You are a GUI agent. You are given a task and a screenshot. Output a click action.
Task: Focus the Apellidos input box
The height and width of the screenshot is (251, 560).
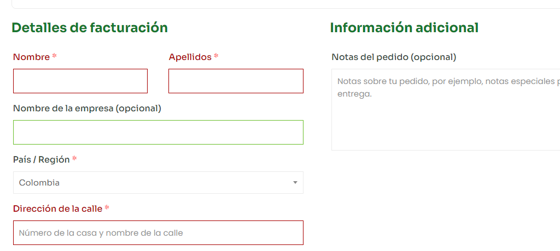236,81
